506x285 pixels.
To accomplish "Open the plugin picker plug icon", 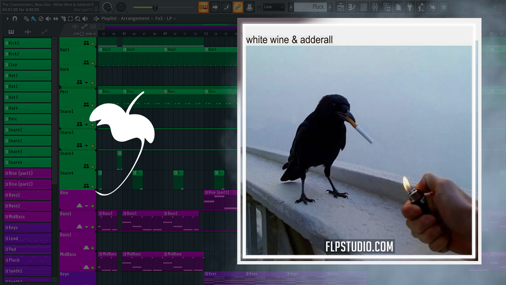I will [x=410, y=7].
